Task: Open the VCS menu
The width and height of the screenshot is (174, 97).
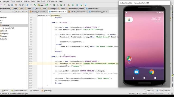Action: 48,1
